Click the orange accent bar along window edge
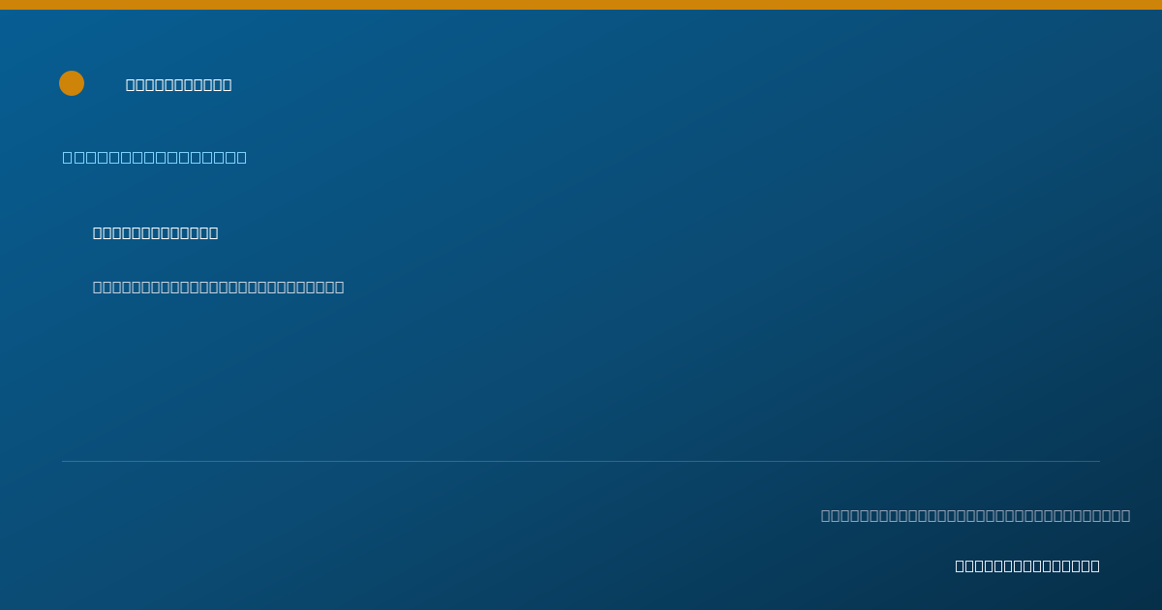 coord(581,5)
